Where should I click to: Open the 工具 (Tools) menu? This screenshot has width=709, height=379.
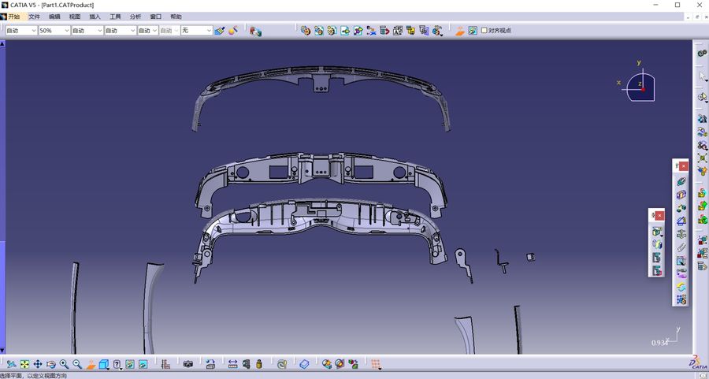coord(115,17)
